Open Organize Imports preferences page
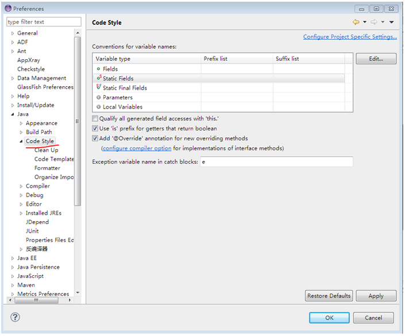 [54, 177]
